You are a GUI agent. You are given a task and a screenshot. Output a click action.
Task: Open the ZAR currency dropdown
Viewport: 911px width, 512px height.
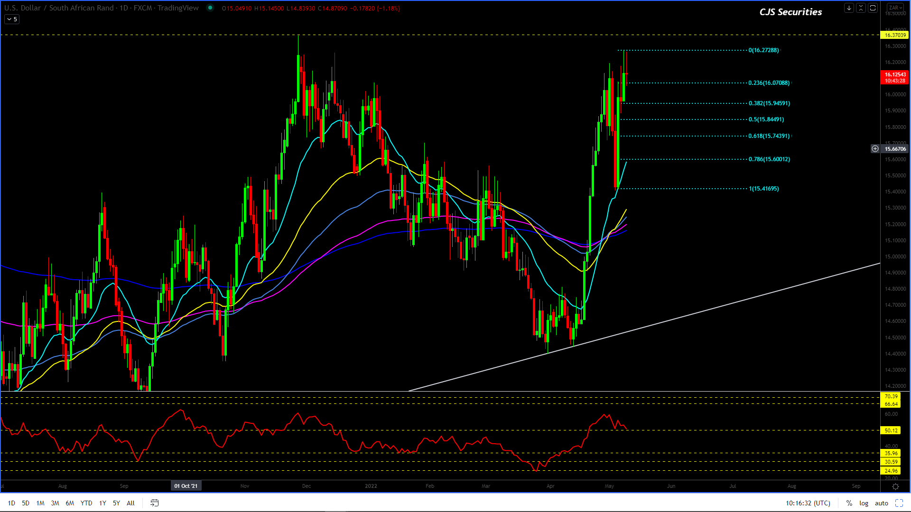tap(895, 8)
